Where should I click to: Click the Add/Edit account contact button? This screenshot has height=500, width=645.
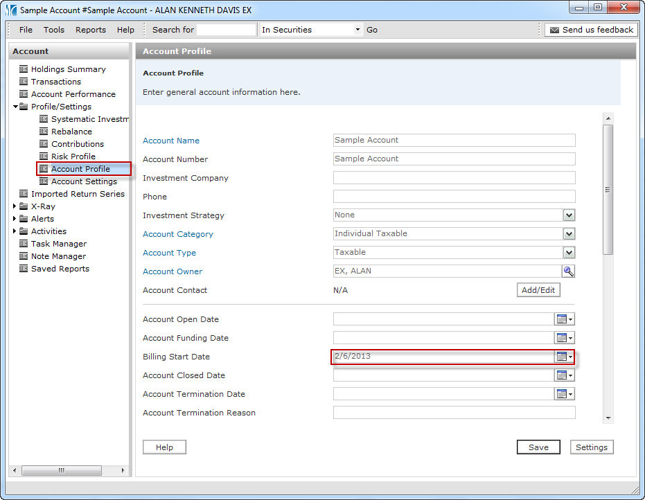tap(538, 290)
